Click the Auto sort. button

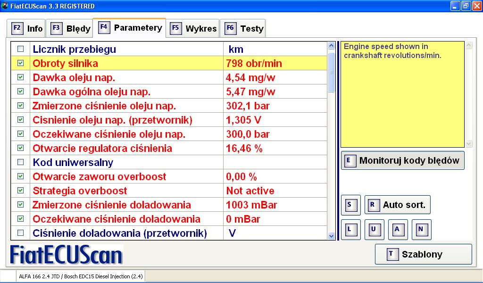tap(397, 205)
